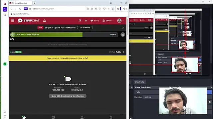Click the Stripchat page scrollbar
The image size is (213, 119).
click(127, 27)
